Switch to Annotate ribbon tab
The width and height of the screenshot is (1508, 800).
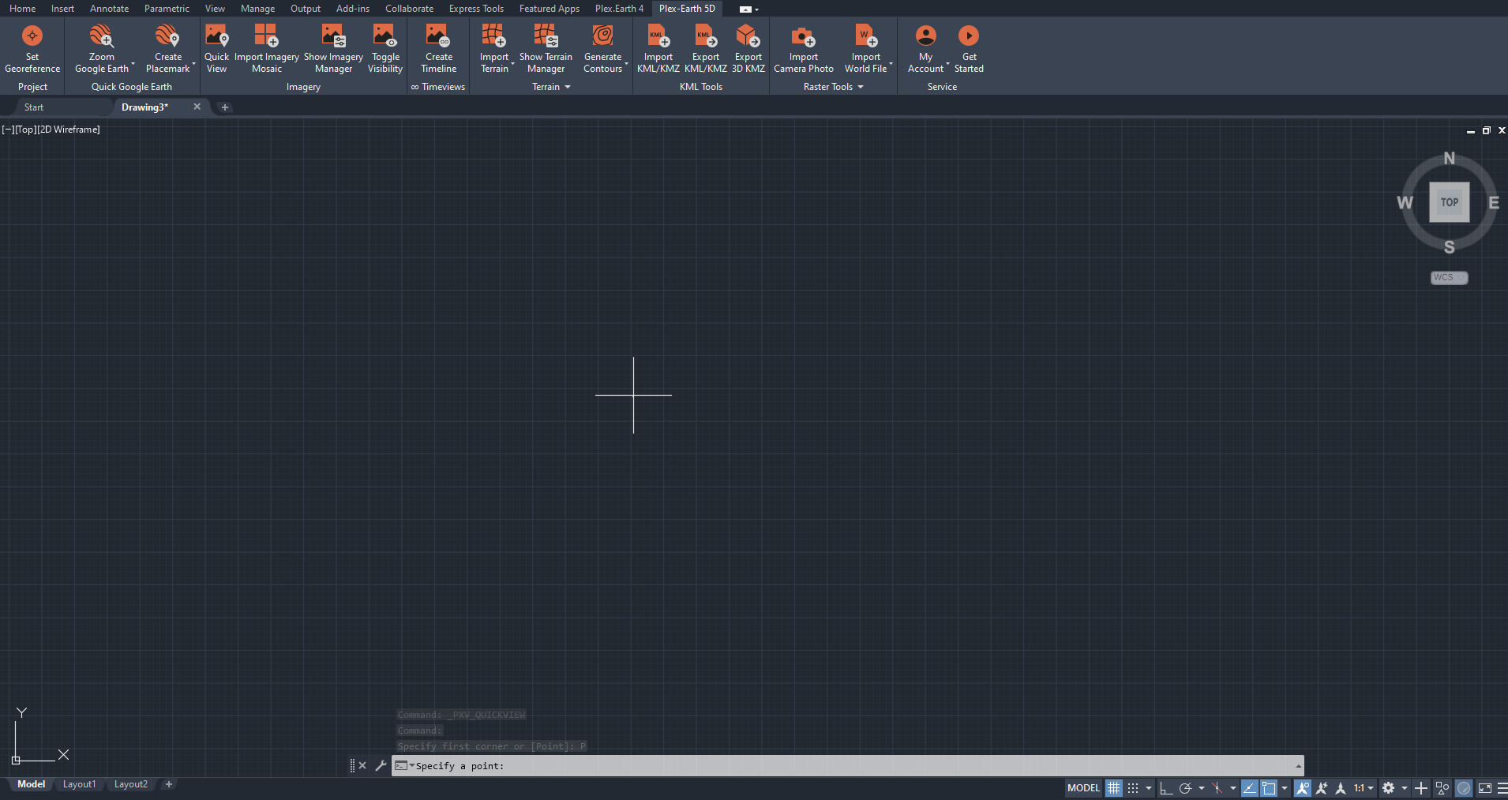[x=109, y=9]
